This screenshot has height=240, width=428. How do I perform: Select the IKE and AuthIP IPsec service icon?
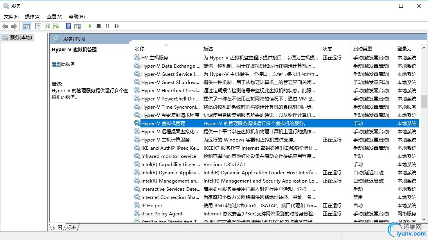click(137, 148)
